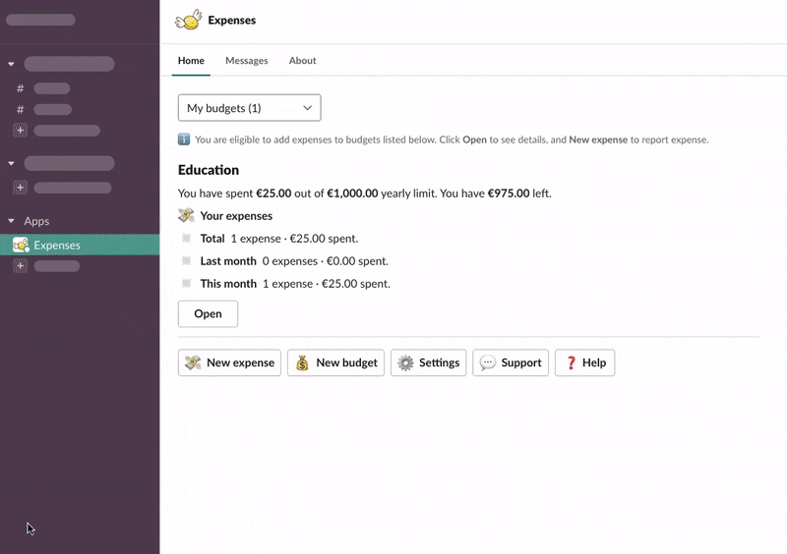Click the speech bubble icon on Support

[x=487, y=362]
